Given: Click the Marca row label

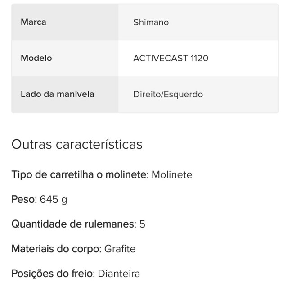Looking at the screenshot, I should pyautogui.click(x=33, y=22).
